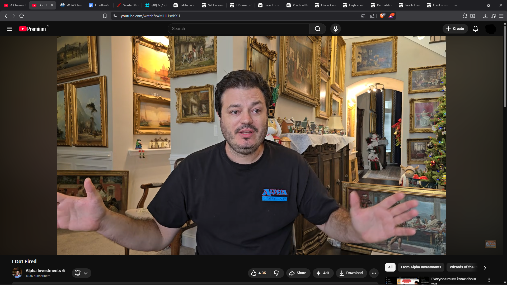Reload the page

[x=22, y=16]
